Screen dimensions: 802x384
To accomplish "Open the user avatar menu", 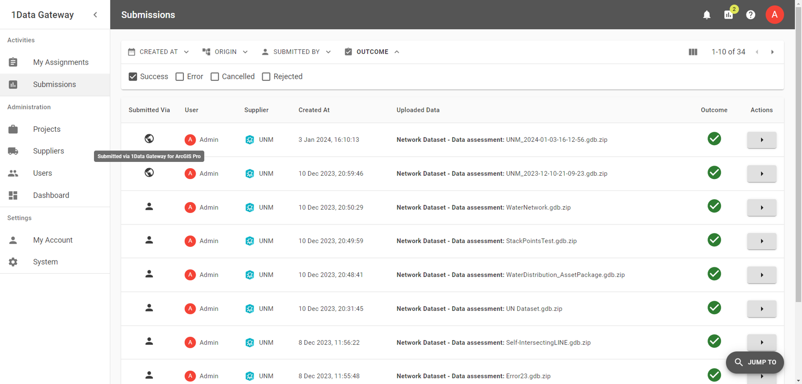I will click(x=774, y=15).
